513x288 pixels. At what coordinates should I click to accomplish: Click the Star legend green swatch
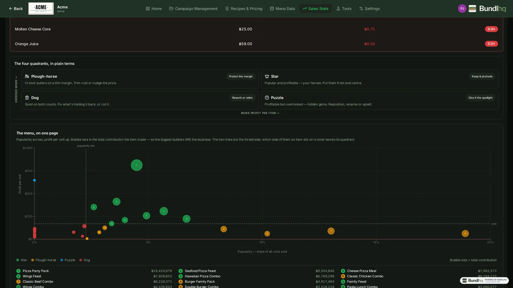coord(18,260)
